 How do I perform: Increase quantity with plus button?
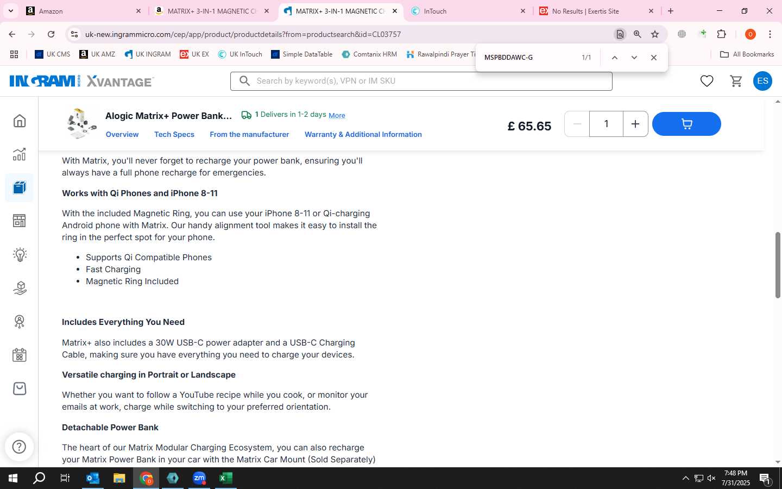pos(635,124)
